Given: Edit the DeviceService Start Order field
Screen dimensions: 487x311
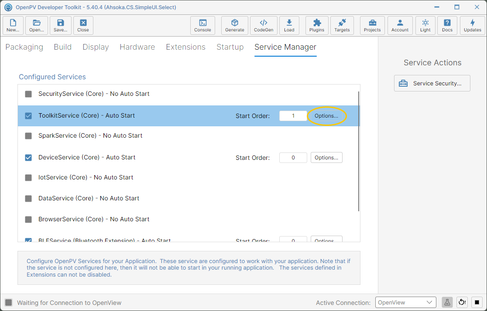Looking at the screenshot, I should click(293, 158).
